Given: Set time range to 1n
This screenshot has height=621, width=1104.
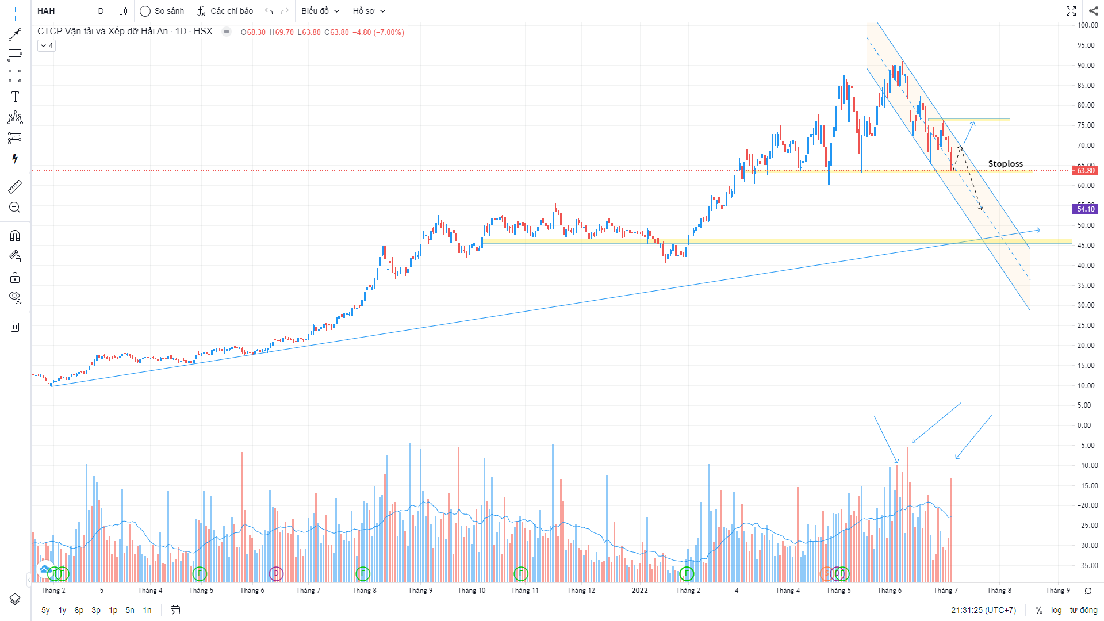Looking at the screenshot, I should tap(147, 610).
